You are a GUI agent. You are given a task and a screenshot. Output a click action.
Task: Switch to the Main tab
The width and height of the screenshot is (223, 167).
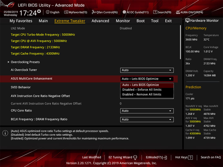[x=43, y=21]
